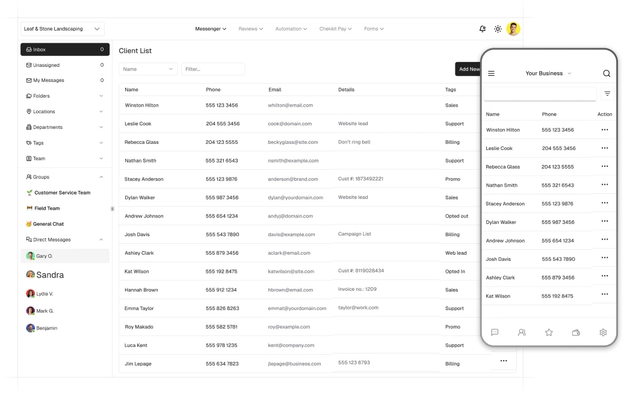This screenshot has height=395, width=624.
Task: Open mobile settings gear icon
Action: click(x=603, y=332)
